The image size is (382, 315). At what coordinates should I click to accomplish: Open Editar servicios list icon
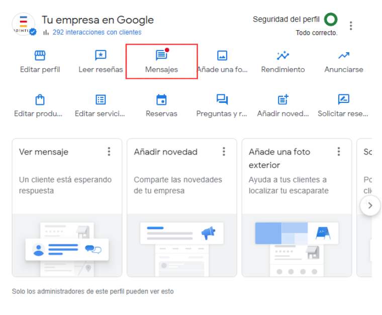[x=101, y=100]
